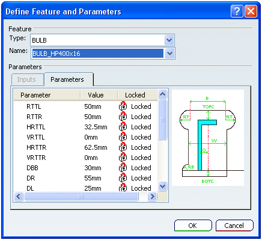This screenshot has width=262, height=240.
Task: Select the DR parameter name
Action: (31, 178)
